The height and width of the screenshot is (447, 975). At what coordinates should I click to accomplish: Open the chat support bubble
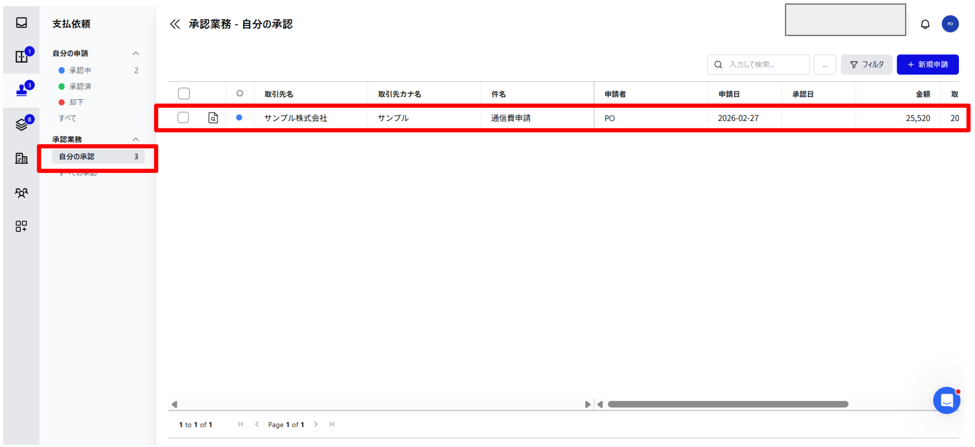point(946,400)
